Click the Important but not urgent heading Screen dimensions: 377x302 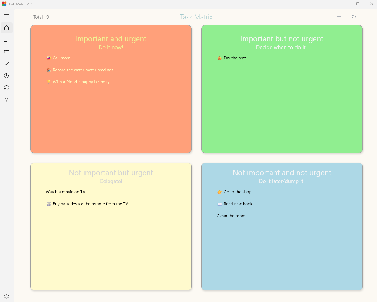point(282,39)
